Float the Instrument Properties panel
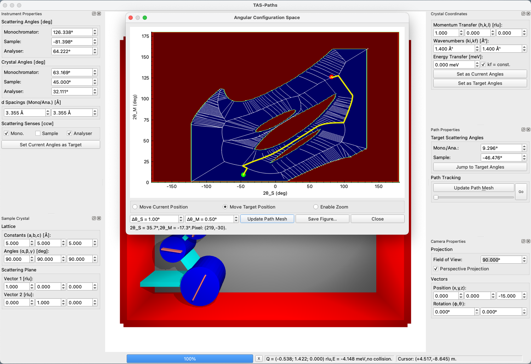Viewport: 531px width, 364px height. click(x=94, y=14)
